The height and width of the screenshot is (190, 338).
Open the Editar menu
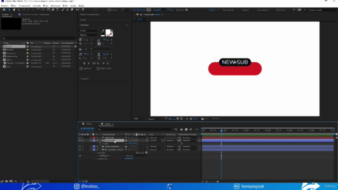[x=13, y=6]
